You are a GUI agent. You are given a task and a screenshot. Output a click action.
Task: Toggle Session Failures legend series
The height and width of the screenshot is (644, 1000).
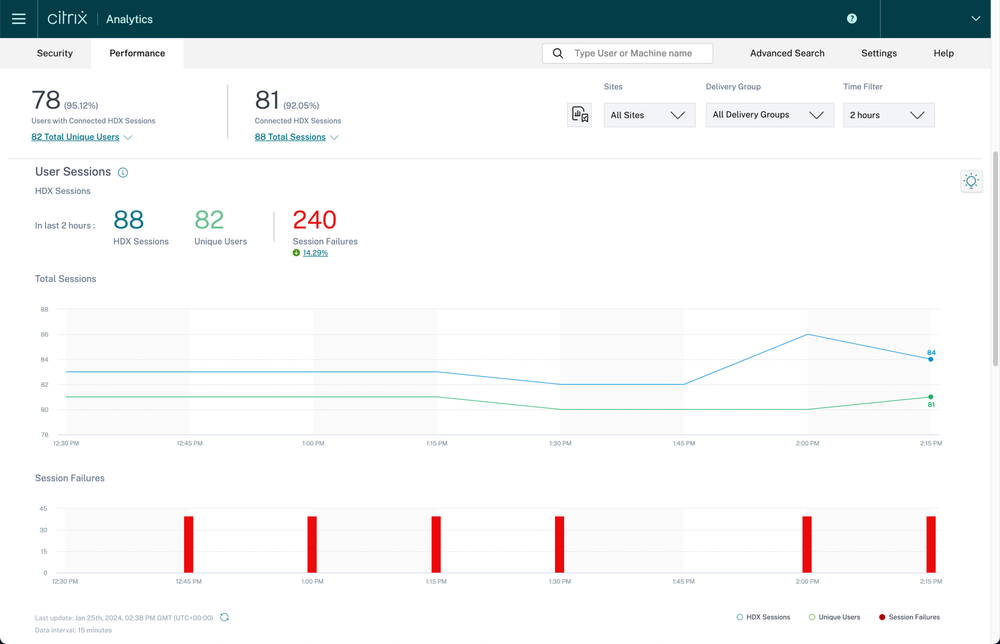(909, 617)
